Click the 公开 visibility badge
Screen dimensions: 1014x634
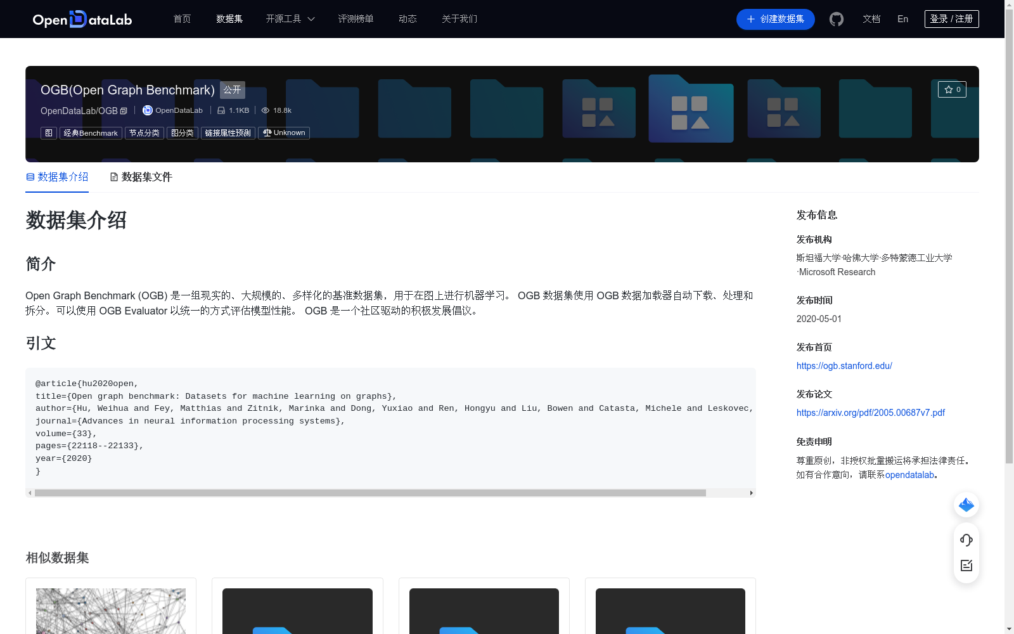(x=232, y=90)
